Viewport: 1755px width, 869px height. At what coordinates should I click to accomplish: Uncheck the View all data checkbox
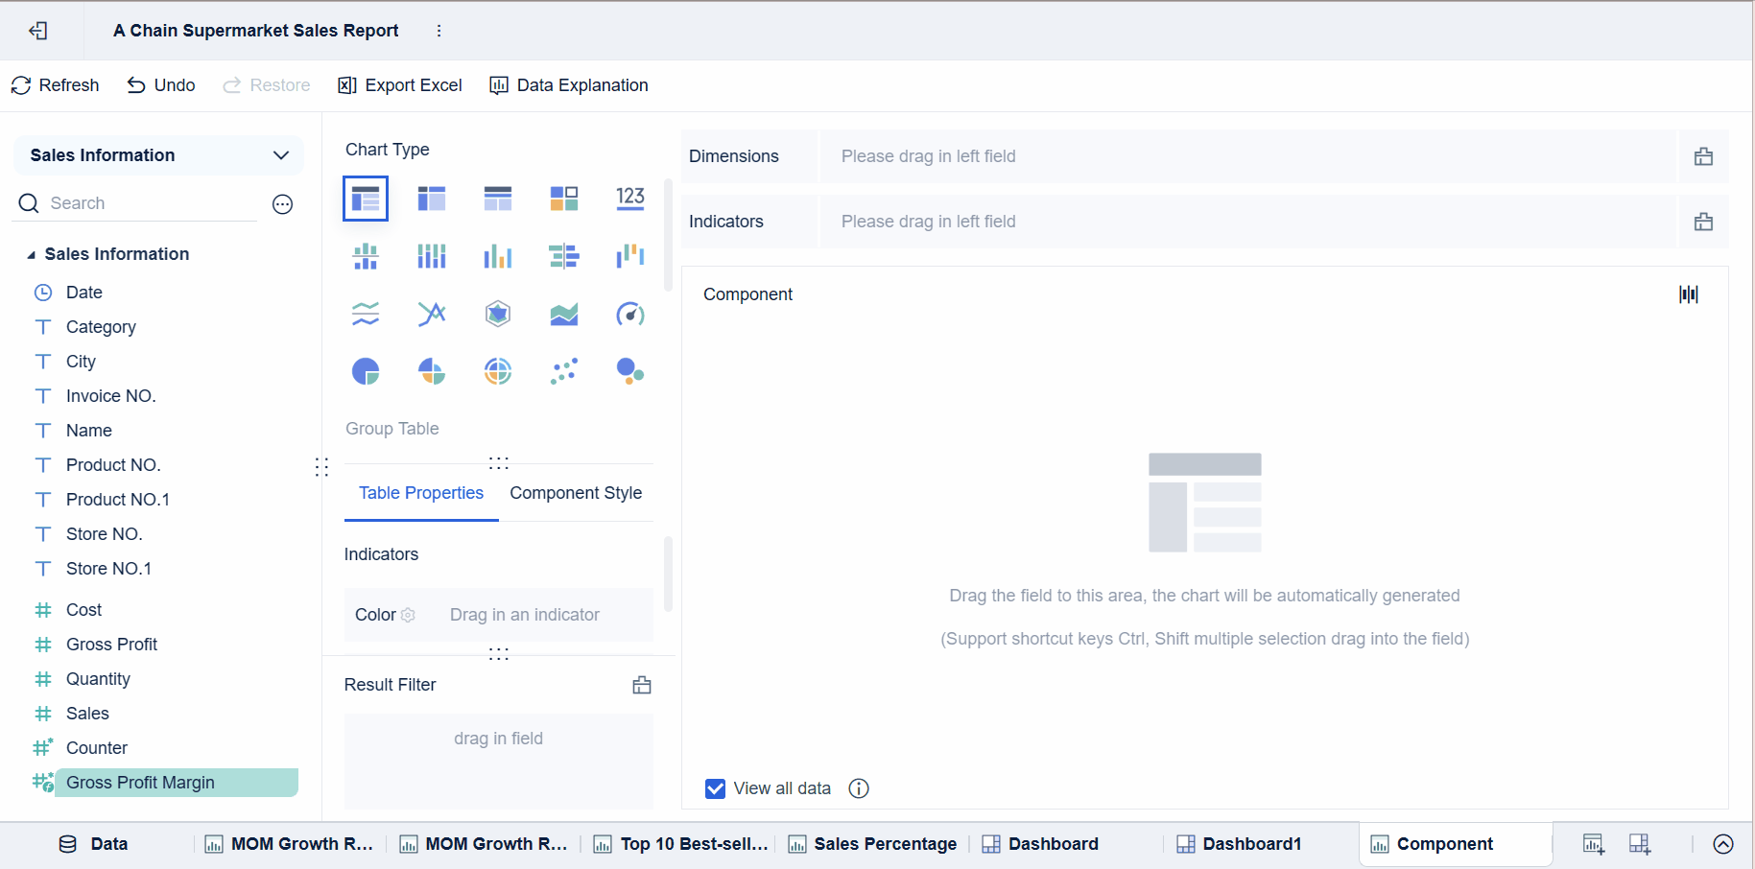pyautogui.click(x=715, y=787)
